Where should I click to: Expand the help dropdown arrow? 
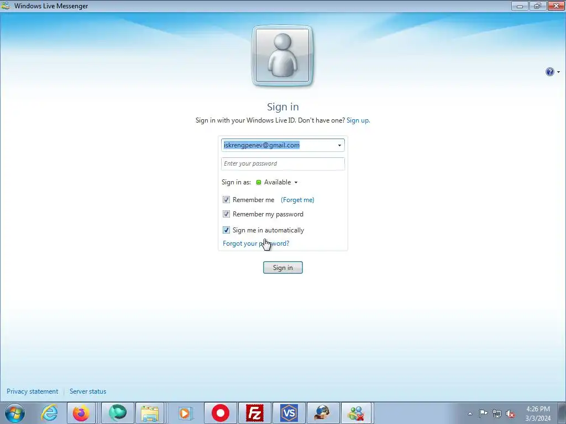click(x=558, y=72)
